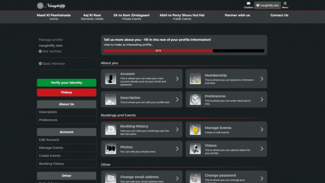Open sidebar Manage Events link

click(x=66, y=148)
